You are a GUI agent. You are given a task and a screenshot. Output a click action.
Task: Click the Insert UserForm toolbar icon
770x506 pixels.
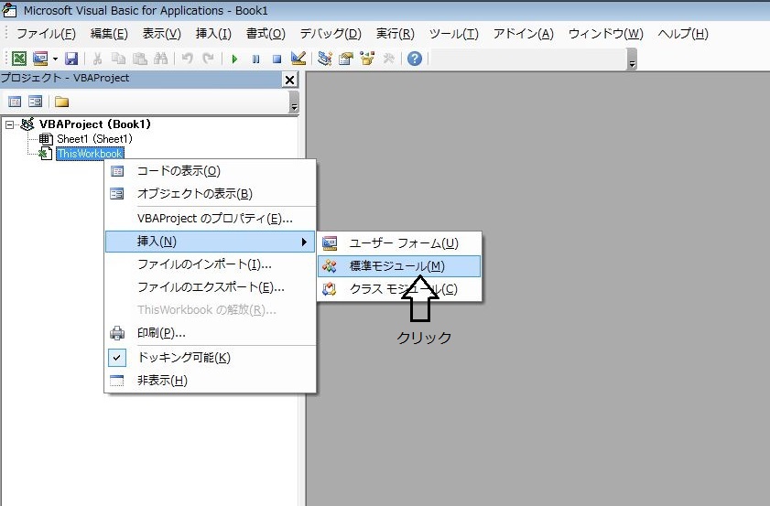40,59
